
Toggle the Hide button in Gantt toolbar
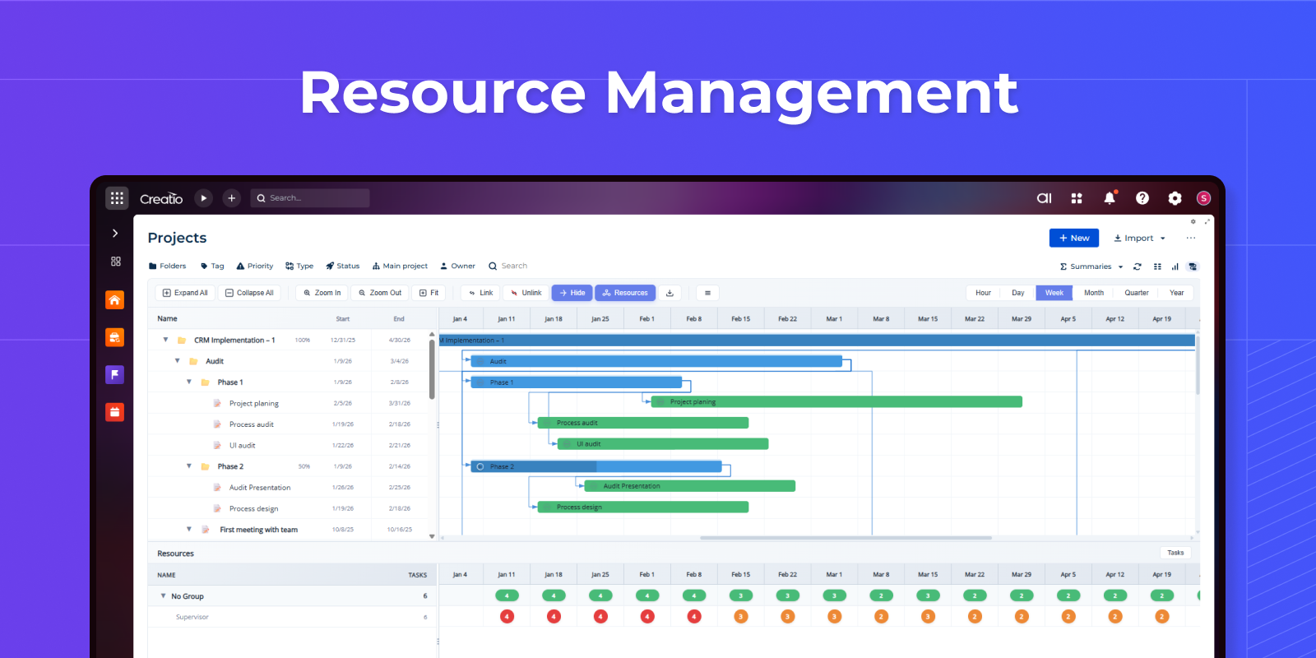[x=572, y=293]
